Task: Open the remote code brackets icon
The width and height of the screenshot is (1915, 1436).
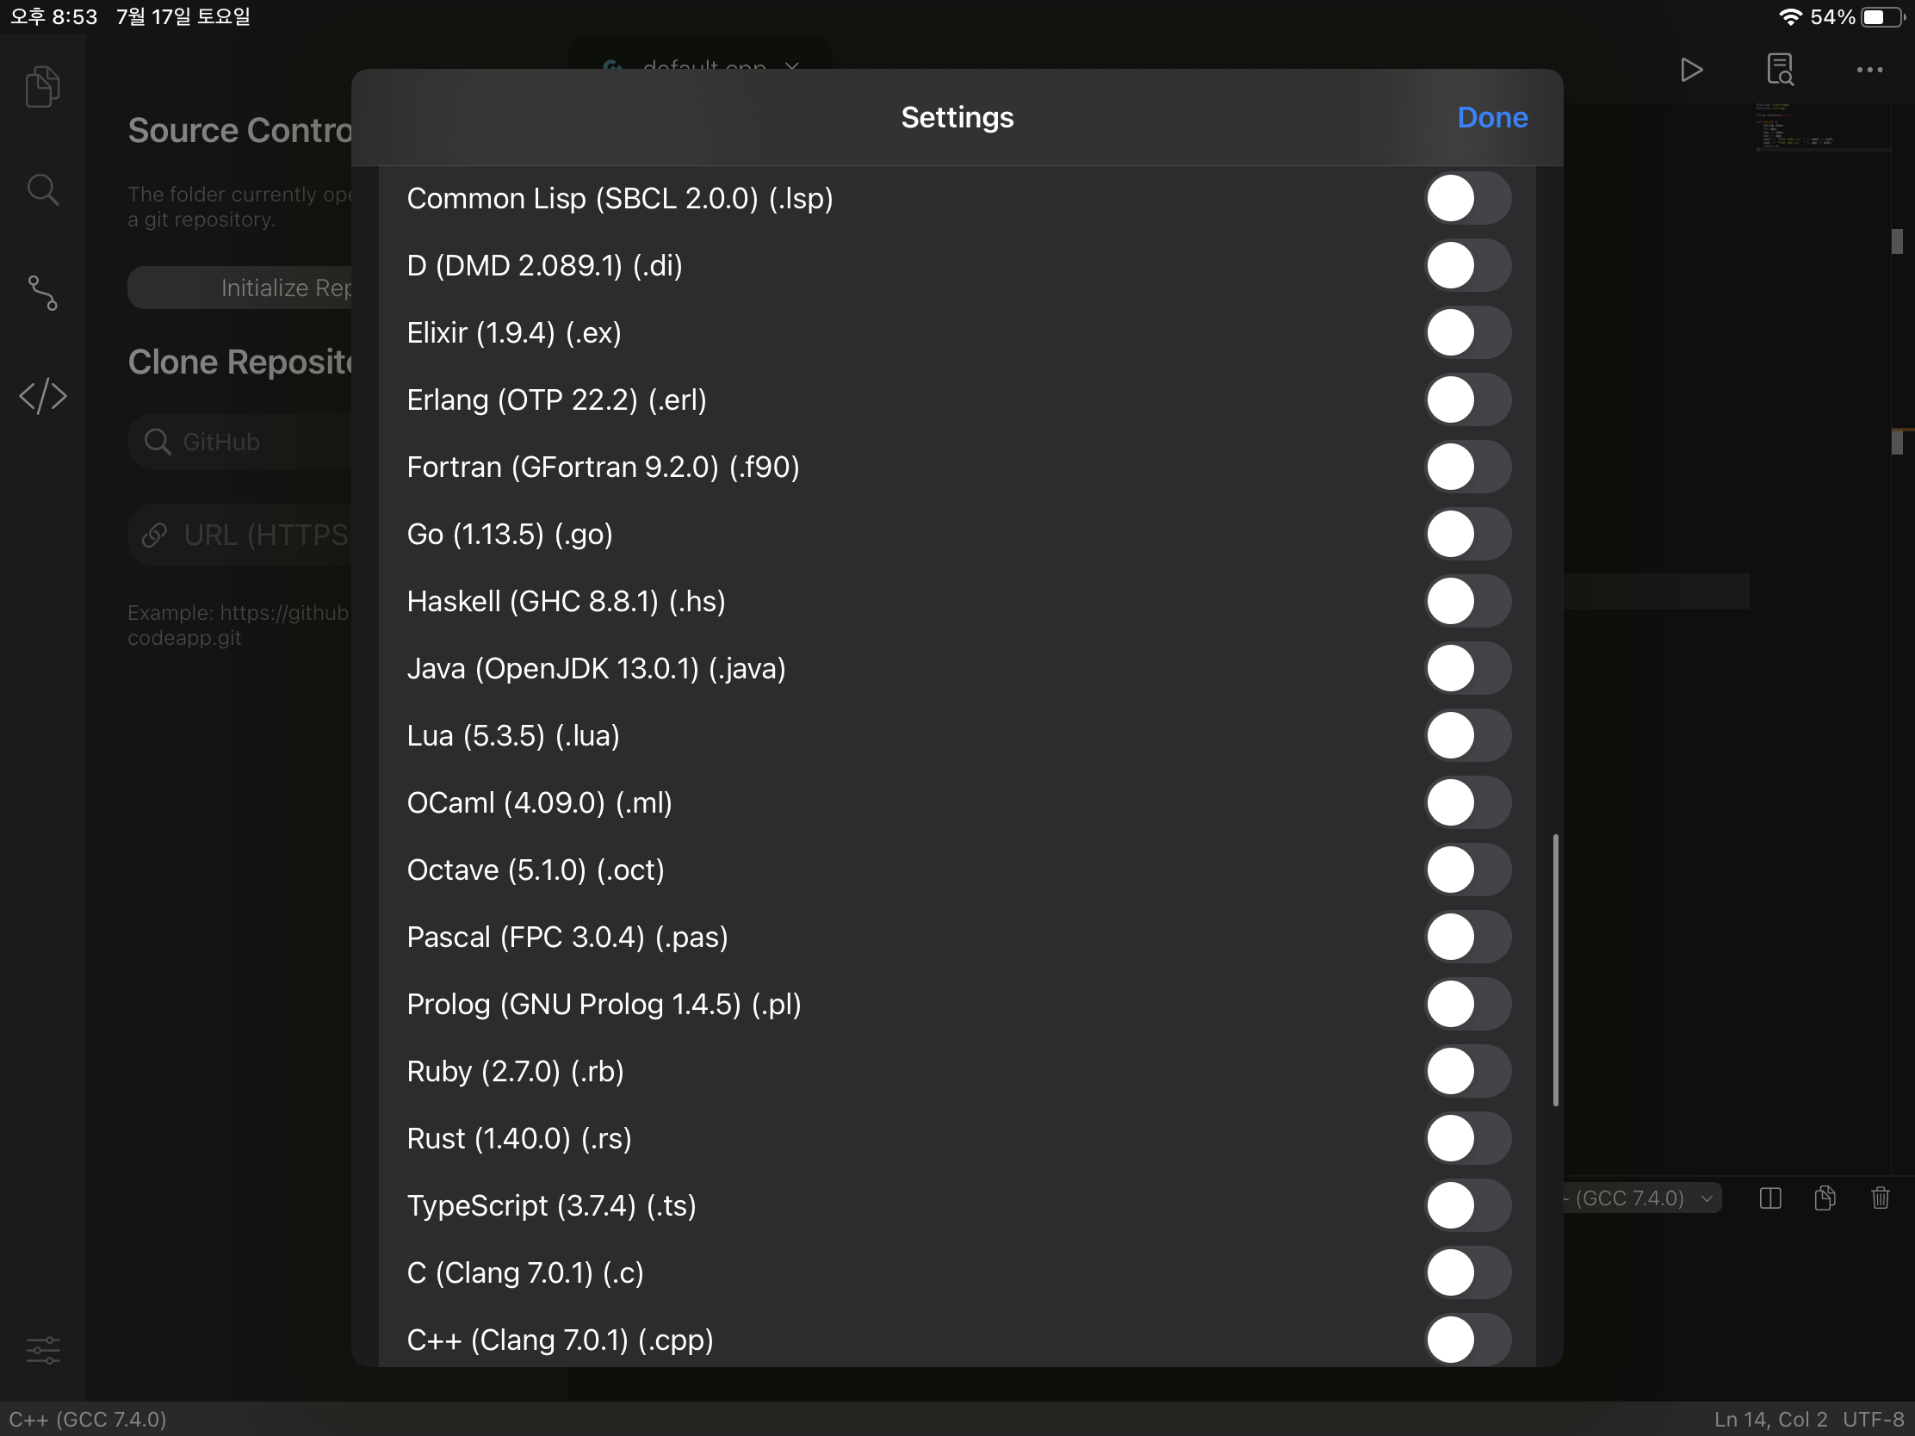Action: point(42,396)
